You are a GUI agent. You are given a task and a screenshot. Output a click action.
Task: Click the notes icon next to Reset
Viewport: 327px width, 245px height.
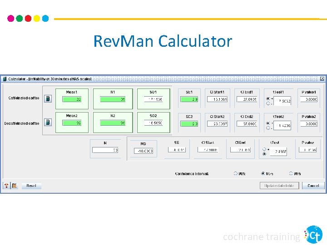[15, 186]
